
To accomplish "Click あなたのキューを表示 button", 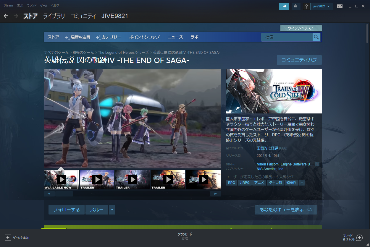I will (286, 210).
